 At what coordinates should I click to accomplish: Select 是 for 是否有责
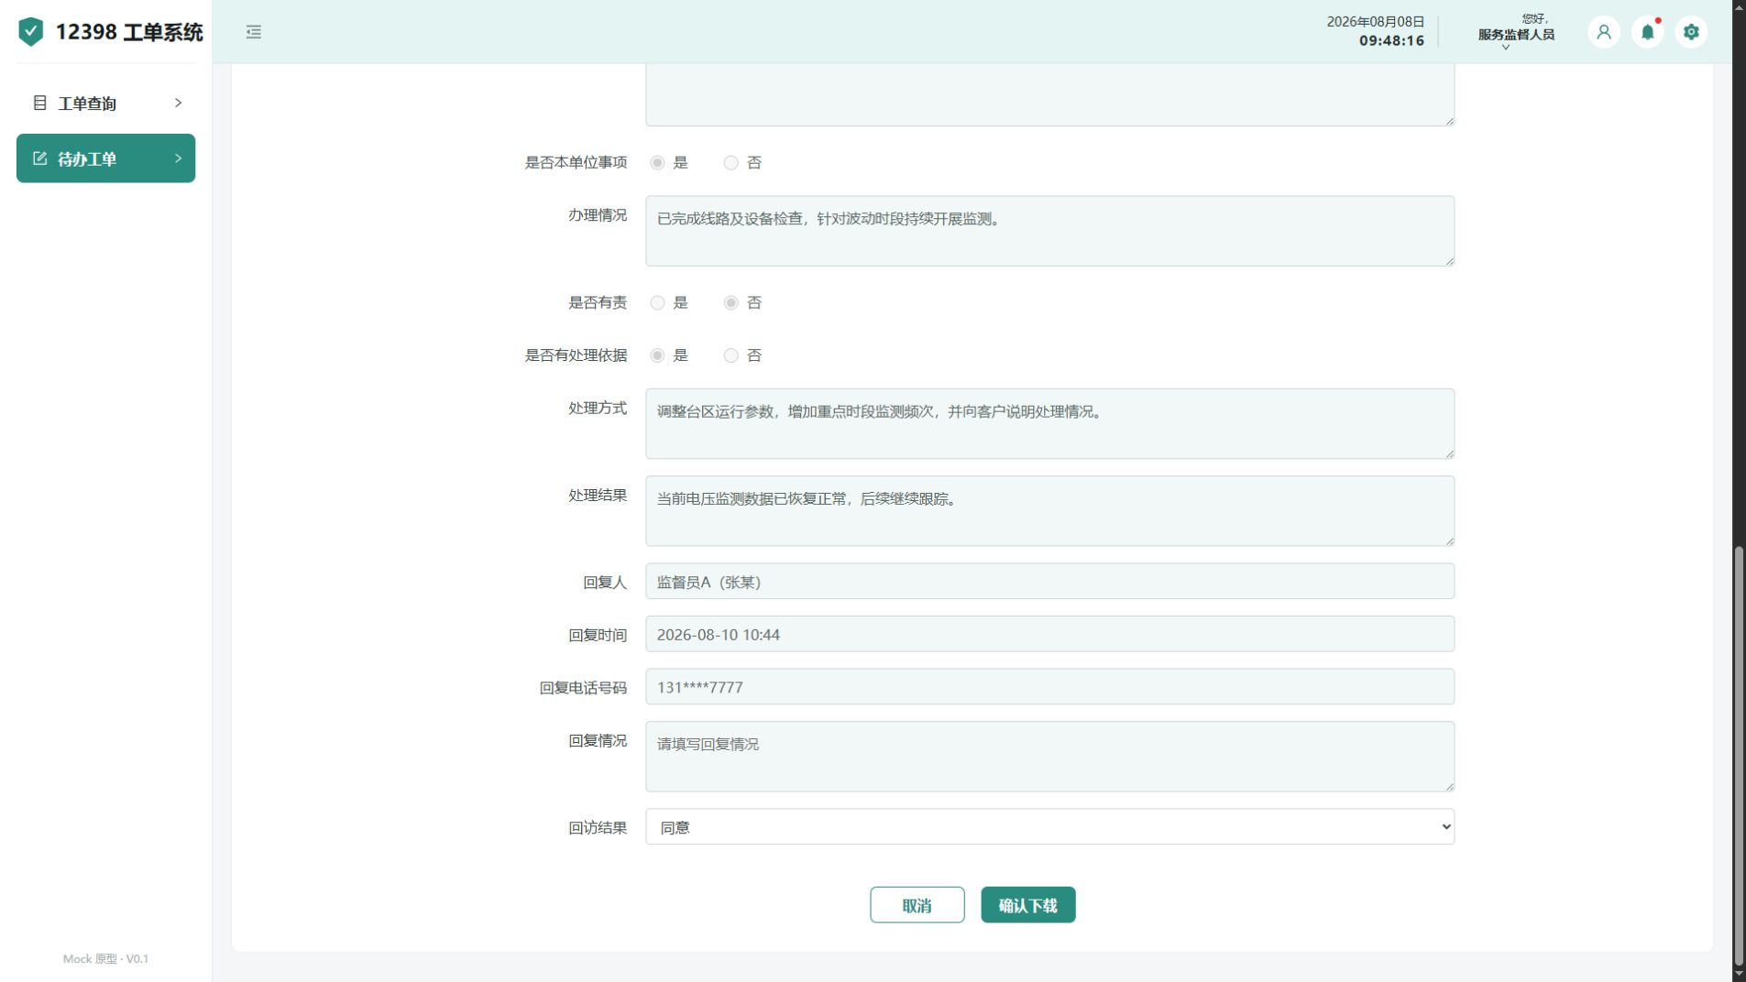pos(657,303)
